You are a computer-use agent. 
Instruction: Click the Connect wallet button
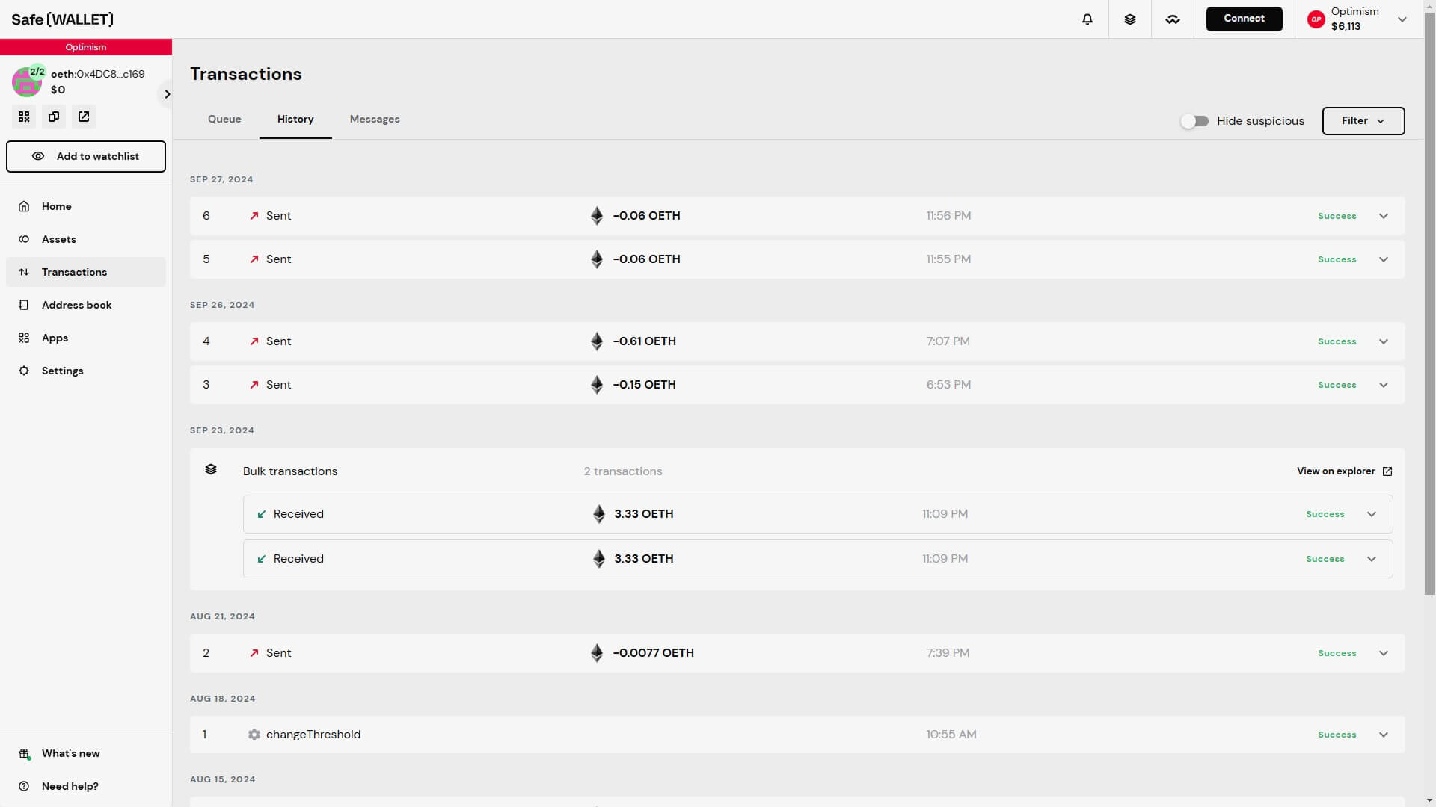1244,19
